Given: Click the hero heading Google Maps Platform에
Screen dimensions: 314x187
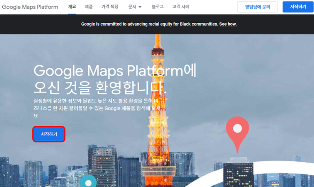Looking at the screenshot, I should pyautogui.click(x=115, y=70).
